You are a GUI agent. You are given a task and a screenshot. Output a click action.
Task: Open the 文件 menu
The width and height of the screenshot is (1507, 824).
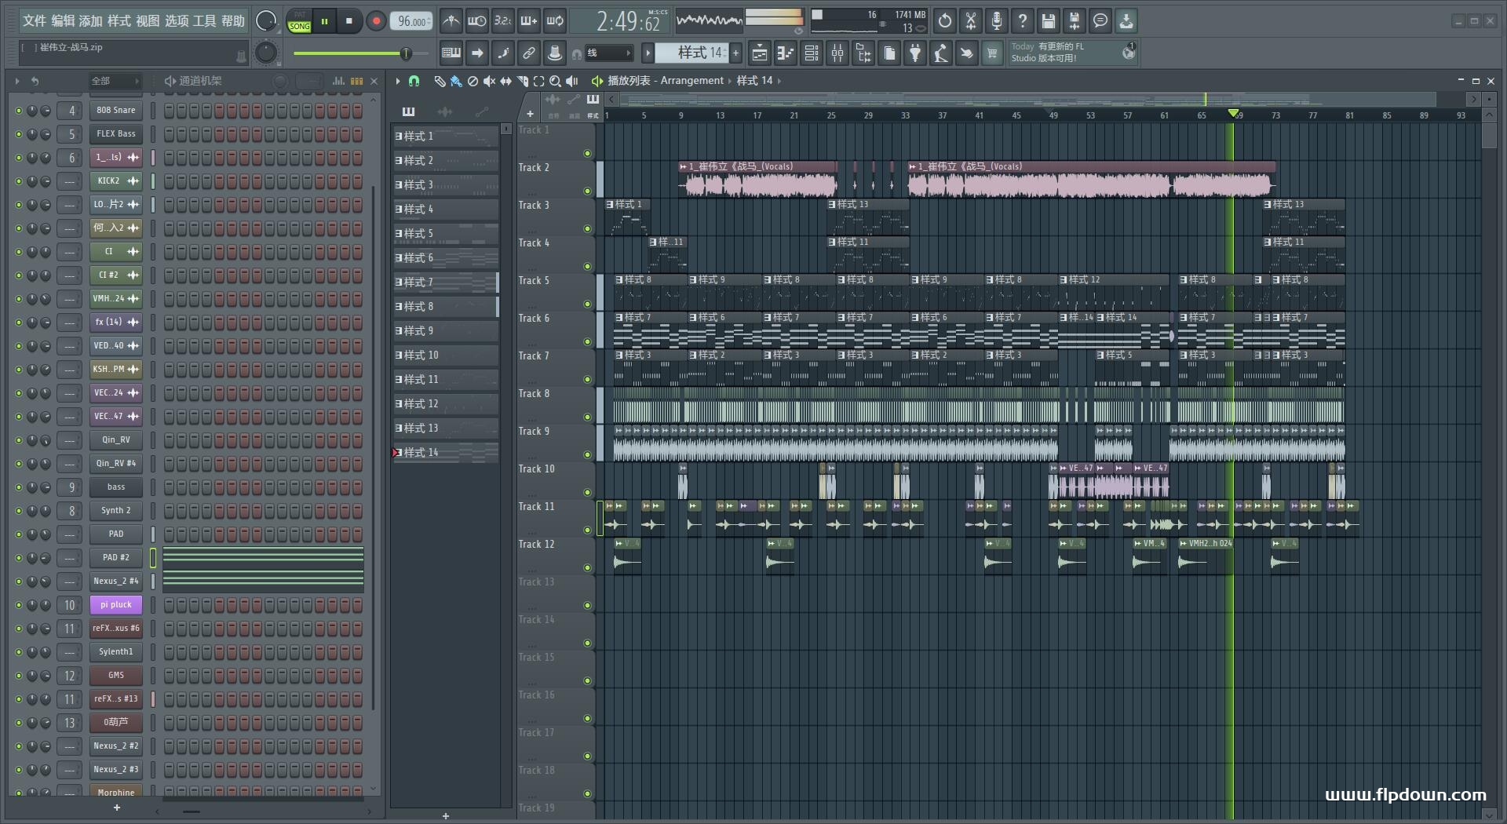tap(34, 21)
